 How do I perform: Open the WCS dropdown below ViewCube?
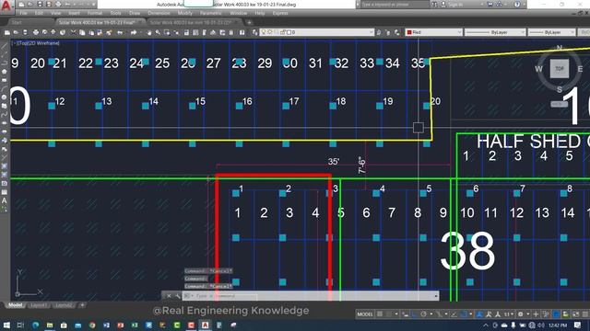click(560, 104)
